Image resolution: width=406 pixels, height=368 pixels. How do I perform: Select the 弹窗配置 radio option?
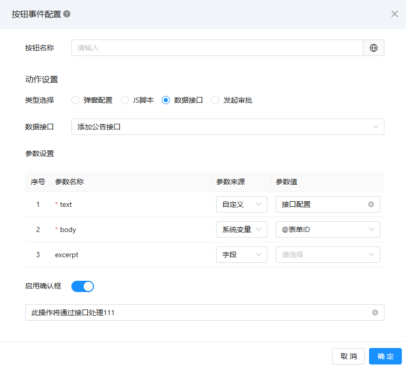point(75,101)
